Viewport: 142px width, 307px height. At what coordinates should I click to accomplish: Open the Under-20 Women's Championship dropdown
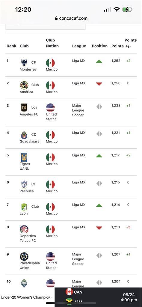[x=26, y=297]
